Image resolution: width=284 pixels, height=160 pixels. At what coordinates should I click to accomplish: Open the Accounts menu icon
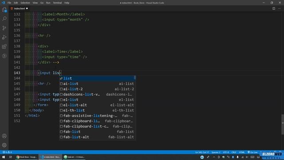4,136
